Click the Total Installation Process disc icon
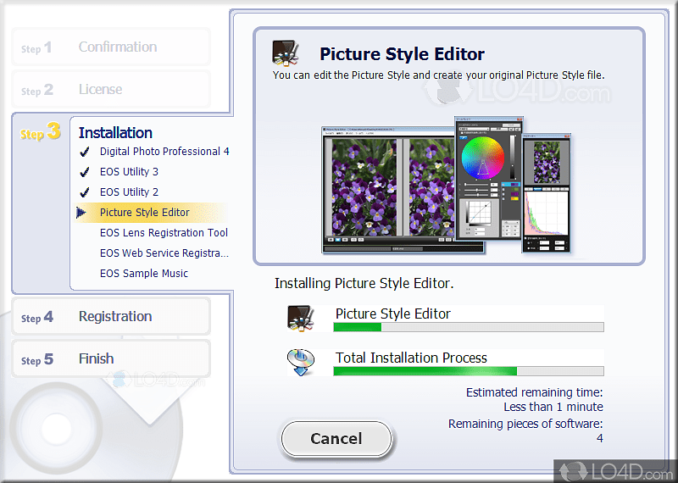This screenshot has height=483, width=678. (301, 362)
